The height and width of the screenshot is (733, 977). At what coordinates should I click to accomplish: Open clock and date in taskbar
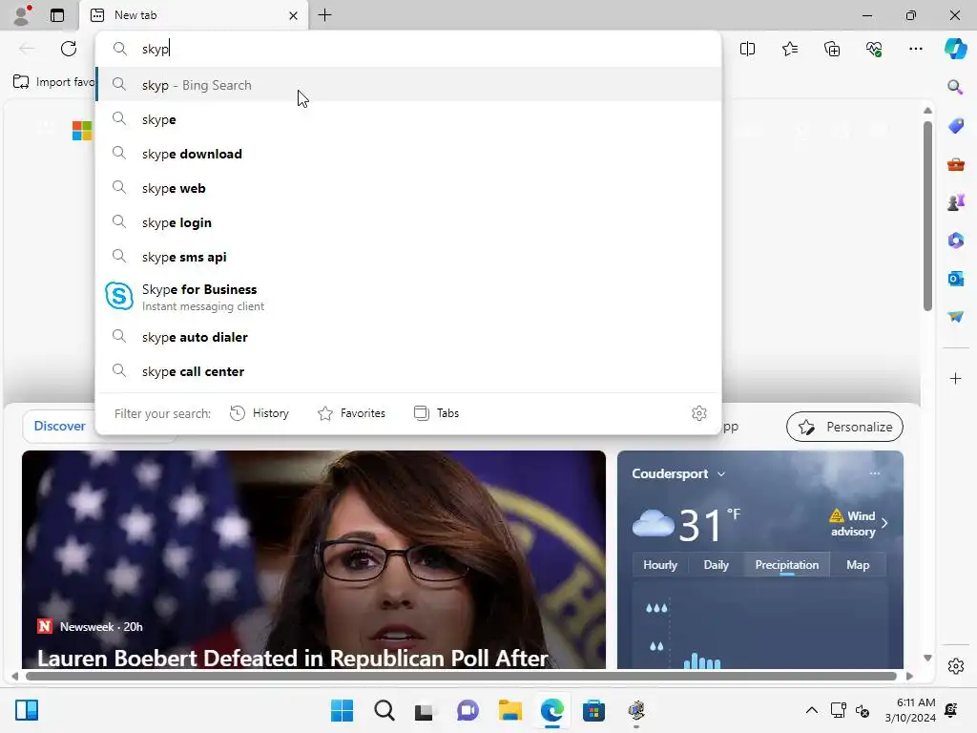910,710
